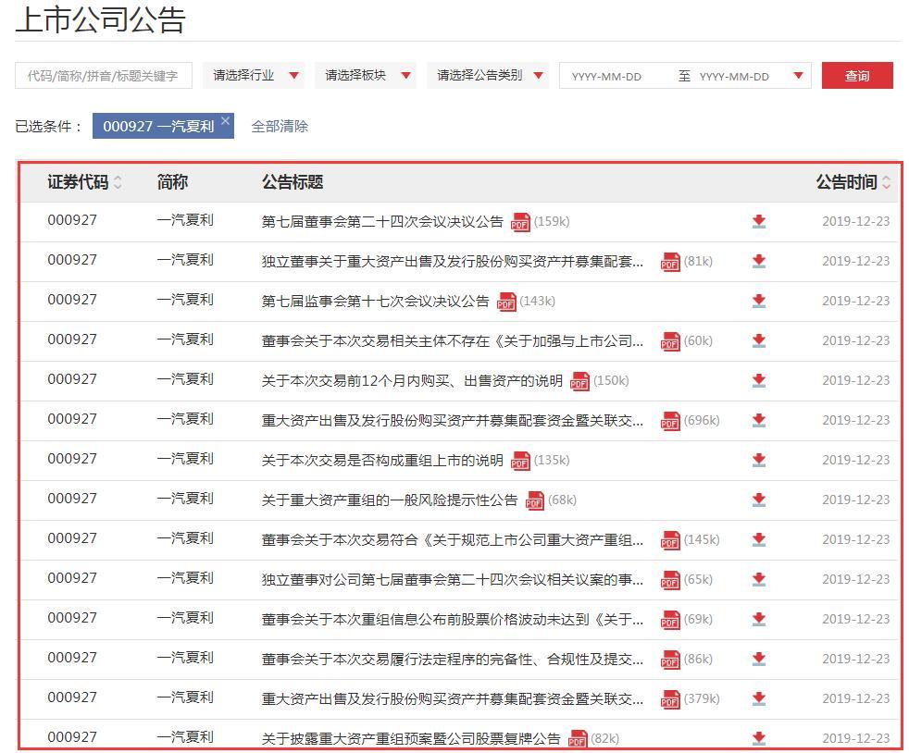Click the start date YYYY-MM-DD field
Viewport: 909px width, 753px height.
coord(606,77)
